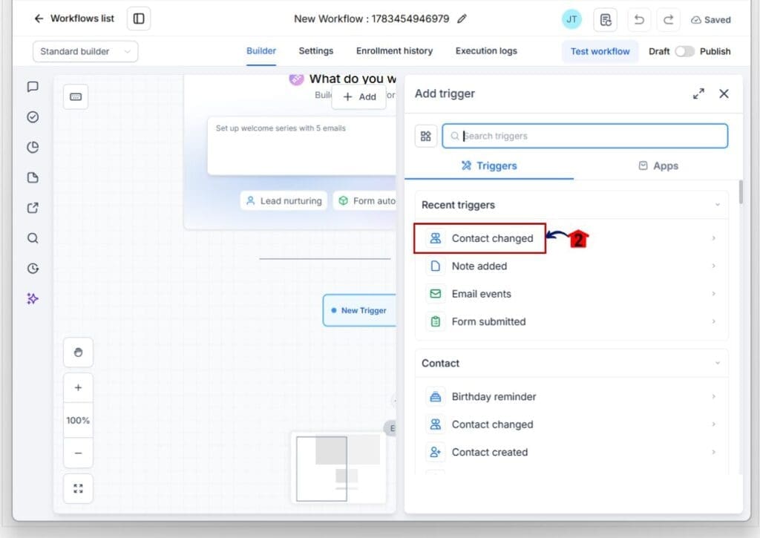Choose the Form submitted trigger
This screenshot has width=760, height=538.
point(572,321)
